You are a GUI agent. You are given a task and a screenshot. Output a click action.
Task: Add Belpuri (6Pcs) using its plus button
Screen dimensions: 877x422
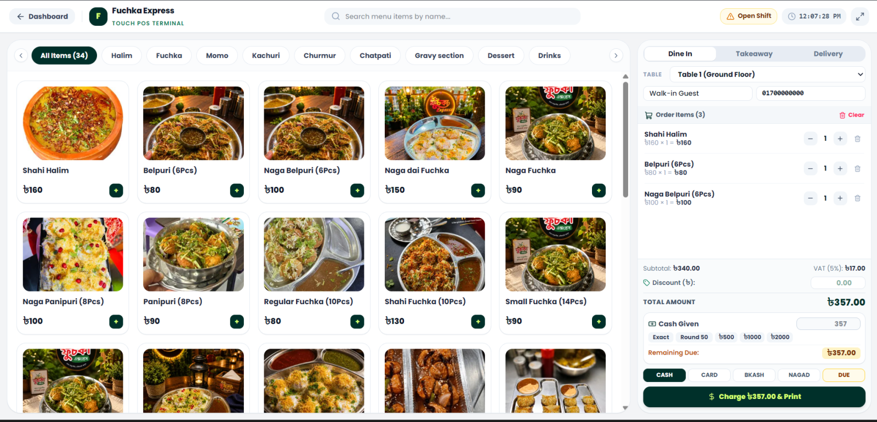(237, 190)
